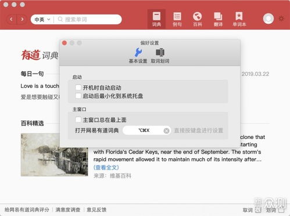Click the user avatar icon
Image resolution: width=290 pixels, height=216 pixels.
point(268,19)
